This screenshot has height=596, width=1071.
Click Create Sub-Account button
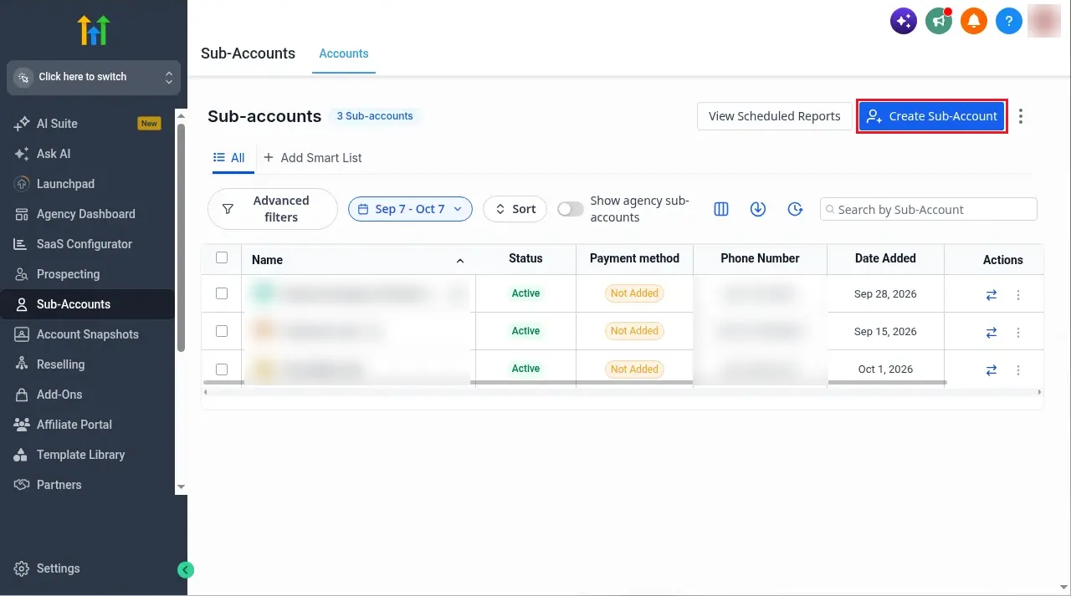tap(931, 116)
